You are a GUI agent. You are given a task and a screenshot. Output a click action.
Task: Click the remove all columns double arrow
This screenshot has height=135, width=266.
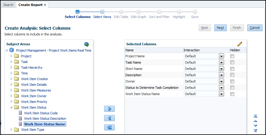pyautogui.click(x=109, y=127)
